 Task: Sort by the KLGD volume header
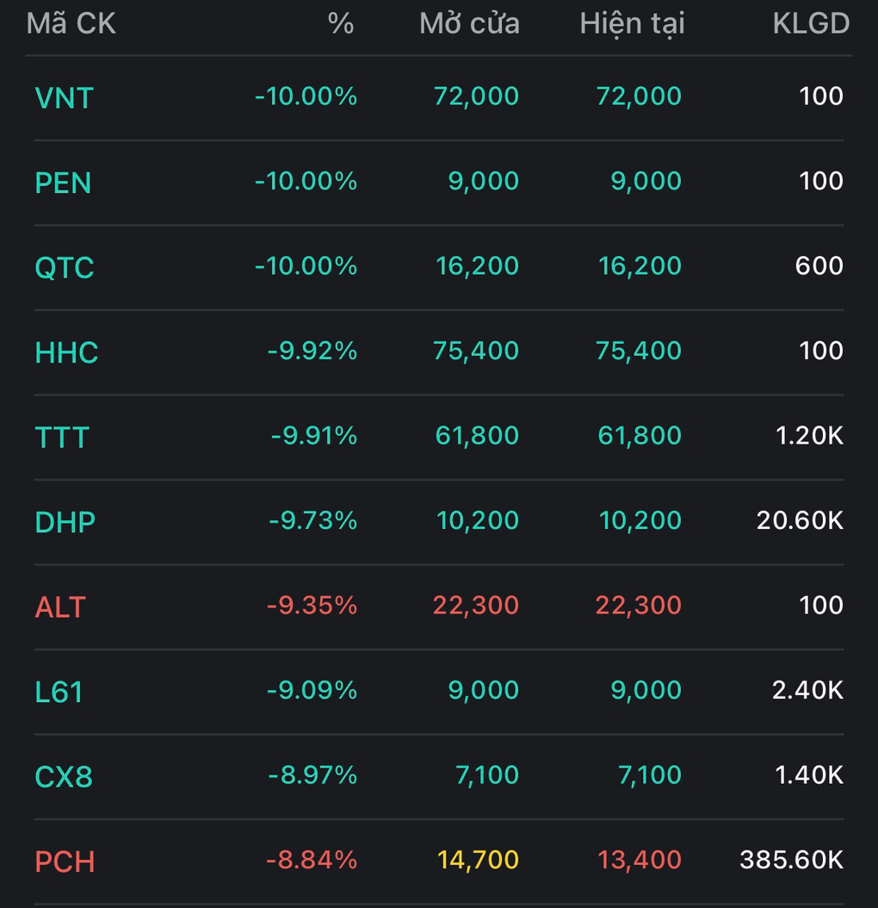(x=812, y=24)
